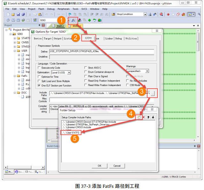Click the Rebuild all target files icon
Image resolution: width=204 pixels, height=190 pixels.
[18, 20]
